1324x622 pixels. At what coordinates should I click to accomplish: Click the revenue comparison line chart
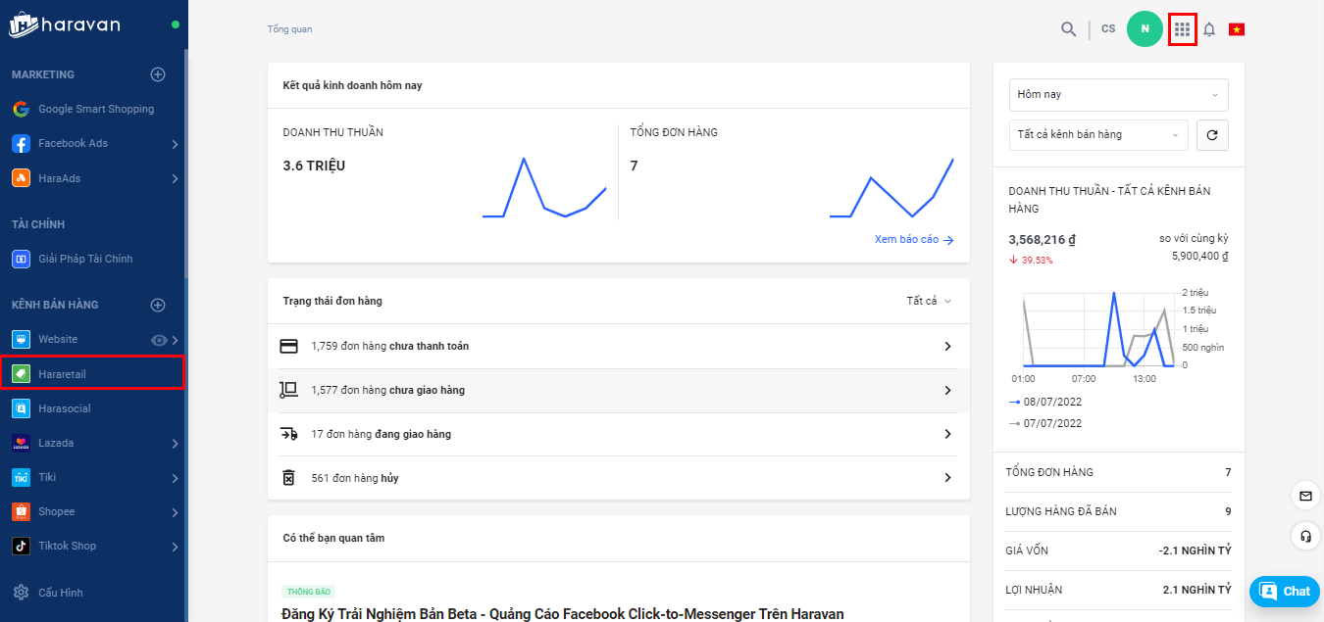click(x=1098, y=329)
